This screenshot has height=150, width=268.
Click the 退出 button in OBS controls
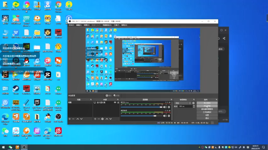(207, 118)
